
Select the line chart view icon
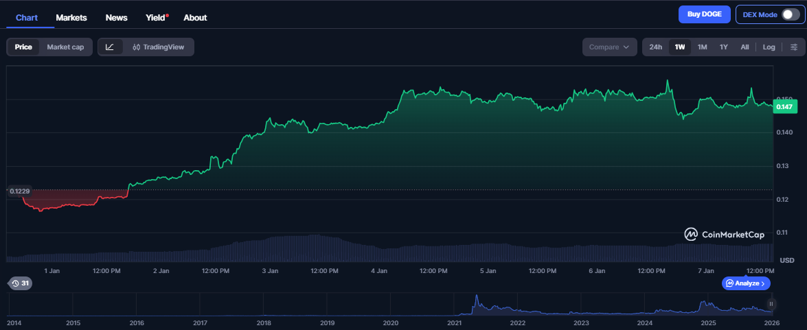coord(110,47)
